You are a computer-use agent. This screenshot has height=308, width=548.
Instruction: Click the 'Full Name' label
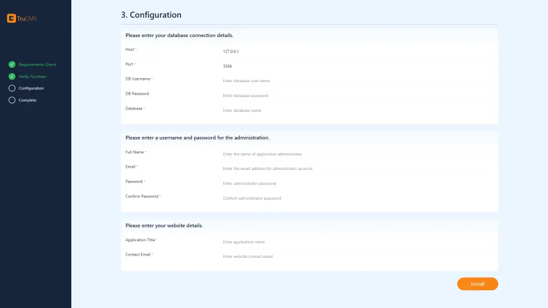coord(136,152)
